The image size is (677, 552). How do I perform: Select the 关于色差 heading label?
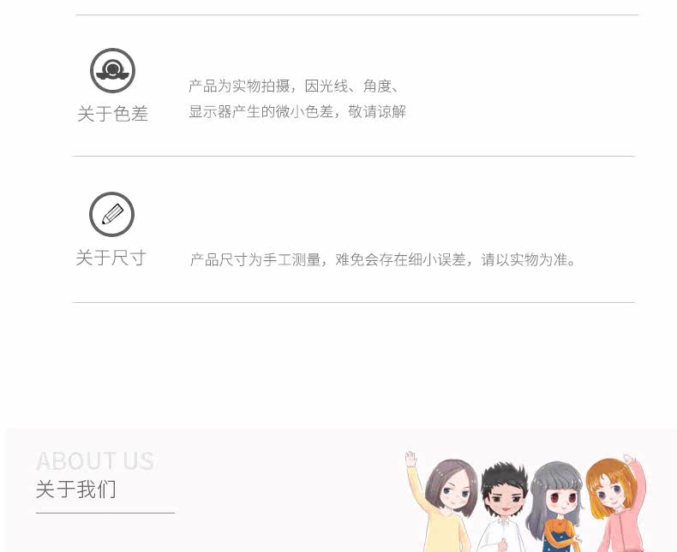tap(112, 114)
